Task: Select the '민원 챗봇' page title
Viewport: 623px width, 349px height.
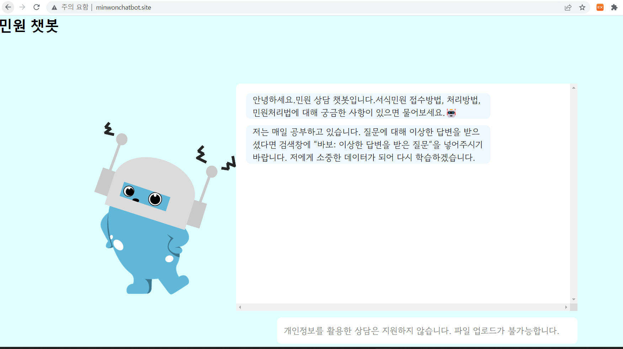Action: (29, 26)
